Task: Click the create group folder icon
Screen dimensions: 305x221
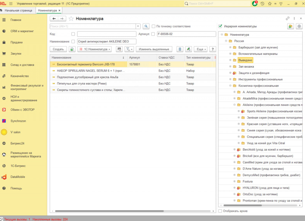Action: click(x=290, y=26)
